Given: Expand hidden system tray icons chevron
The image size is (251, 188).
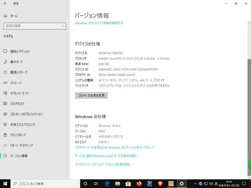Looking at the screenshot, I should tap(195, 184).
